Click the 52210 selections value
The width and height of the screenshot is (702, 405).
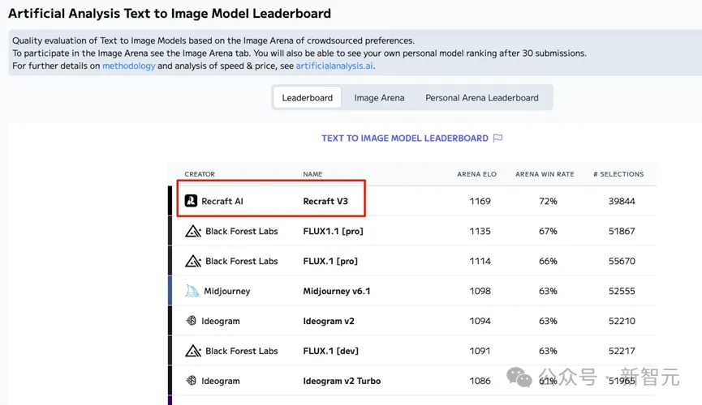622,321
